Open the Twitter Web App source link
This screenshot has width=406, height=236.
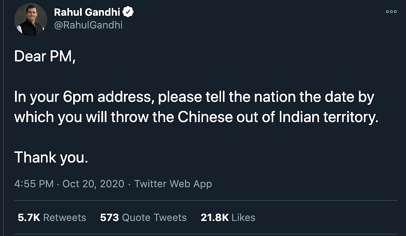[173, 184]
